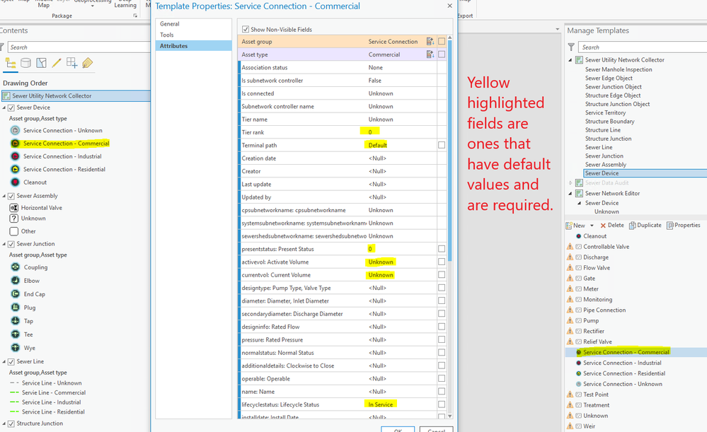Check the Terminal path row checkbox
This screenshot has width=707, height=432.
click(442, 145)
